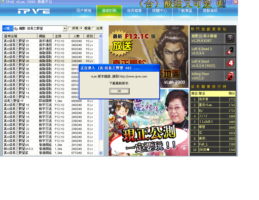Viewport: 259px width, 200px height.
Task: Click the 現正公測 game advertisement banner
Action: (148, 123)
